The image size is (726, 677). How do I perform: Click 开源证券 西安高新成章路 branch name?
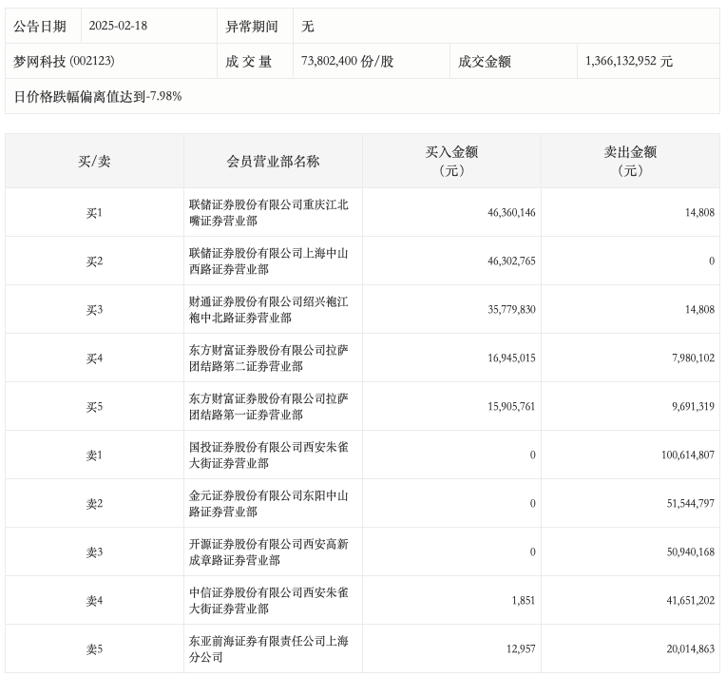coord(269,551)
